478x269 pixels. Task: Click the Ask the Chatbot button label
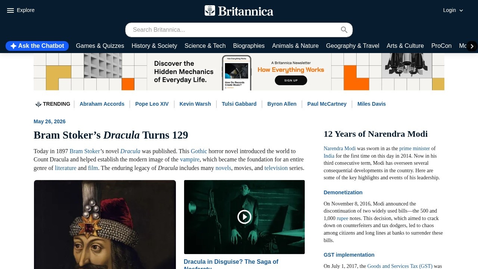click(x=41, y=46)
